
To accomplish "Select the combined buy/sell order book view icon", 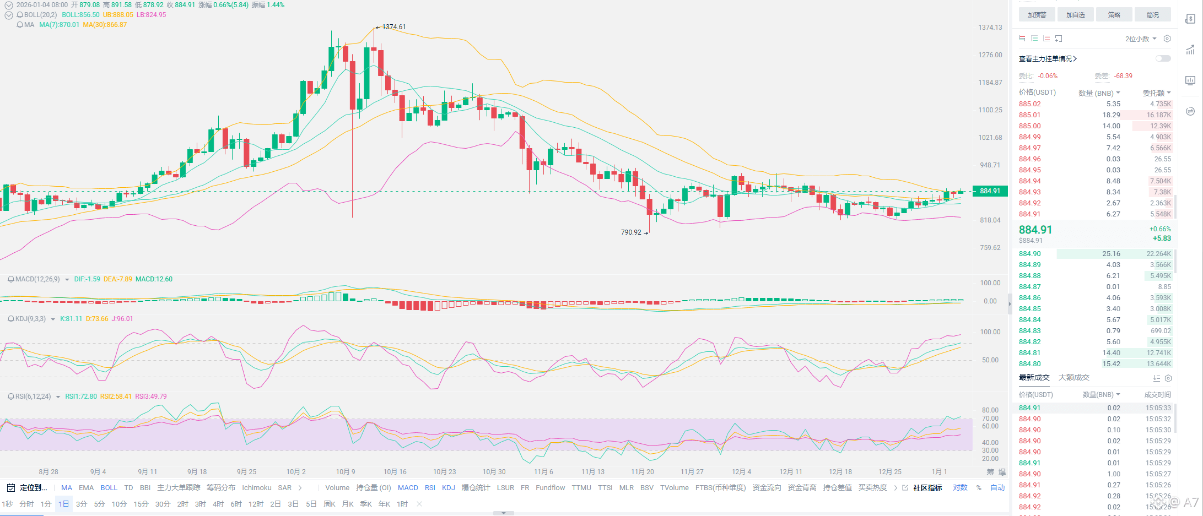I will tap(1022, 39).
